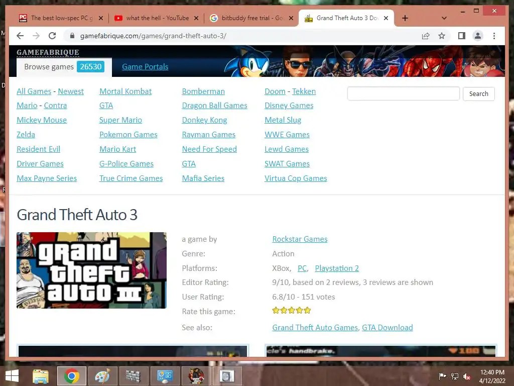
Task: Close the Grand Theft Auto 3 tab
Action: 386,18
